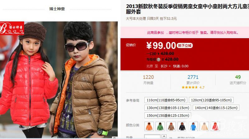This screenshot has height=139, width=249.
Task: Choose size 140cm(140适合115-125cm)
Action: click(216, 108)
